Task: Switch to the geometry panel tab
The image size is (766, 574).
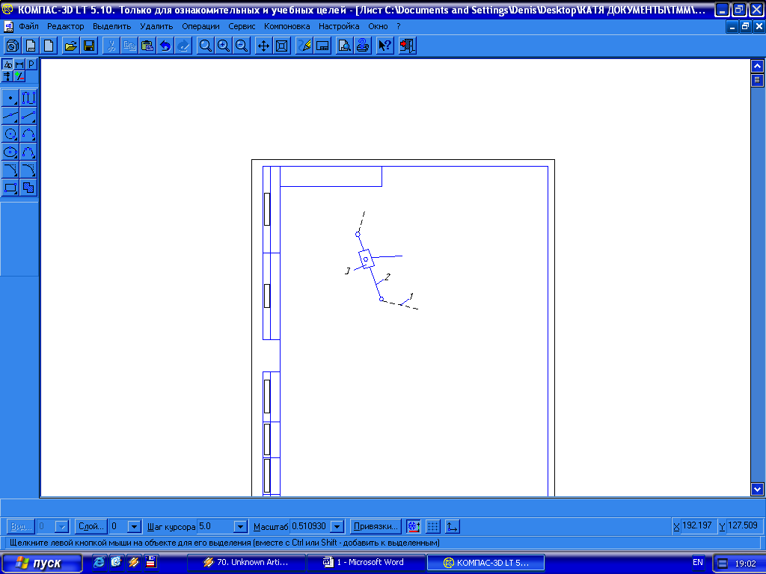Action: pos(7,64)
